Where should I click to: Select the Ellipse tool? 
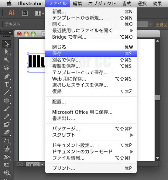tap(7, 100)
